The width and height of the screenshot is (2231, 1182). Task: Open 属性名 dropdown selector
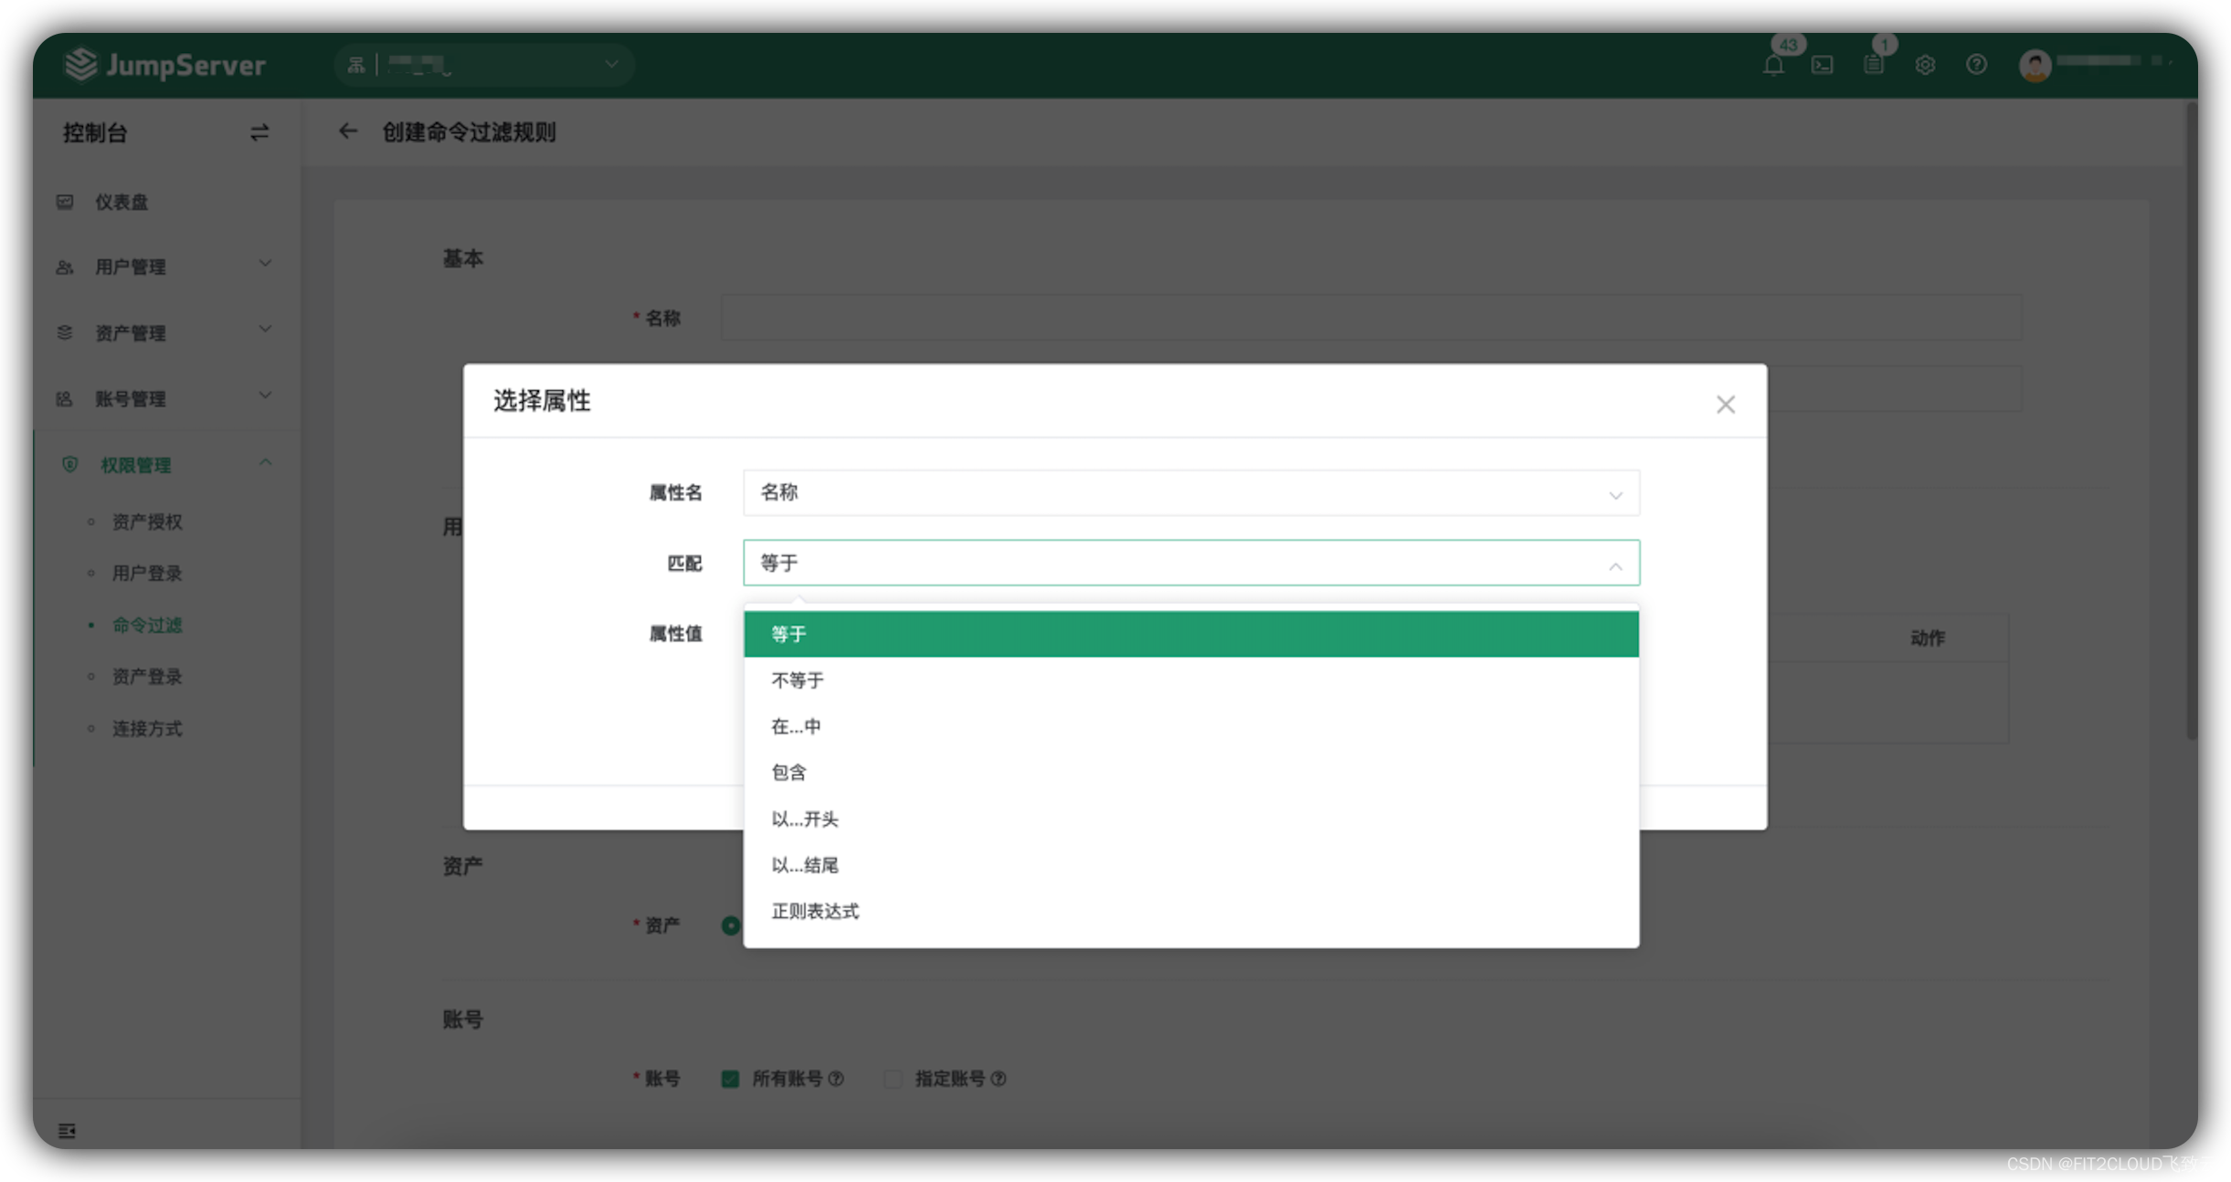point(1190,491)
